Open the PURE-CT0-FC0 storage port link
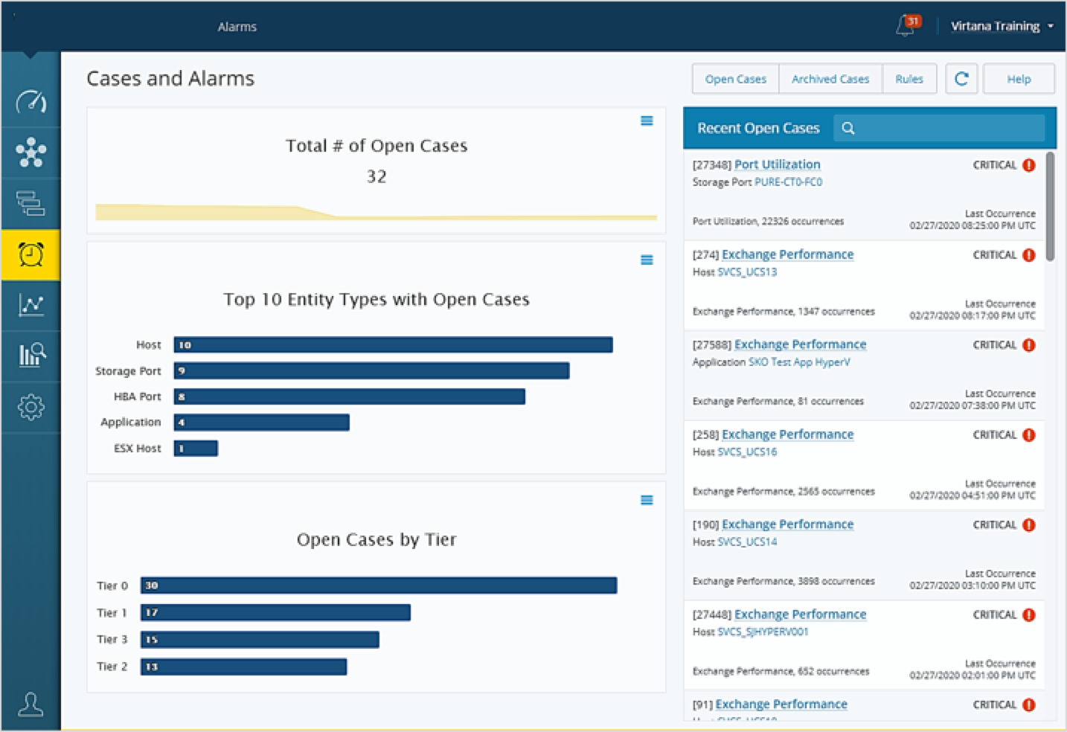1067x732 pixels. point(789,182)
